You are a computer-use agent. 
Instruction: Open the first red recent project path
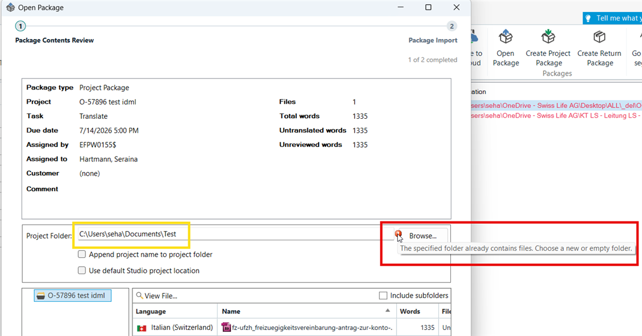tap(556, 106)
